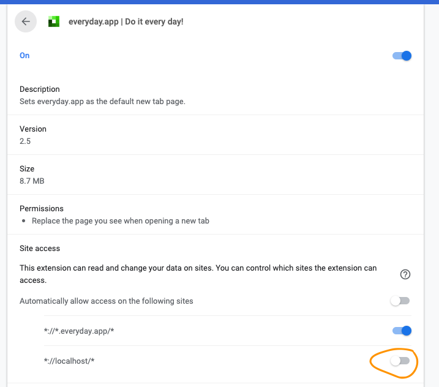Go back using the arrow button
The image size is (439, 387).
(26, 21)
